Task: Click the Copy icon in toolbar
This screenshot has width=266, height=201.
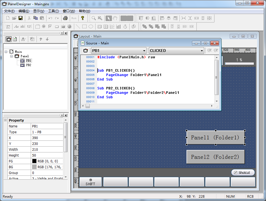Action: [35, 18]
